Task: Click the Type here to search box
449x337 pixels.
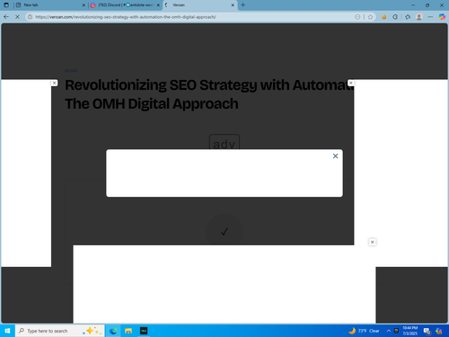Action: click(x=60, y=331)
